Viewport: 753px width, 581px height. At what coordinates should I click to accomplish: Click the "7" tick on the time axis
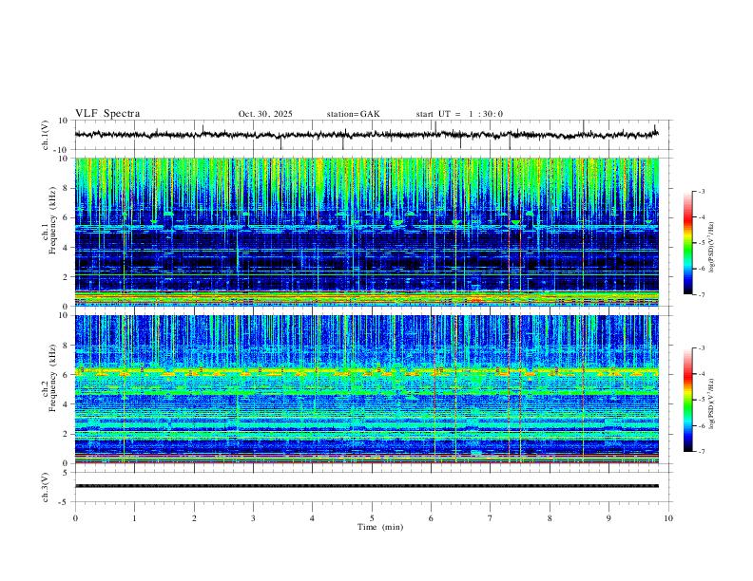coord(491,518)
